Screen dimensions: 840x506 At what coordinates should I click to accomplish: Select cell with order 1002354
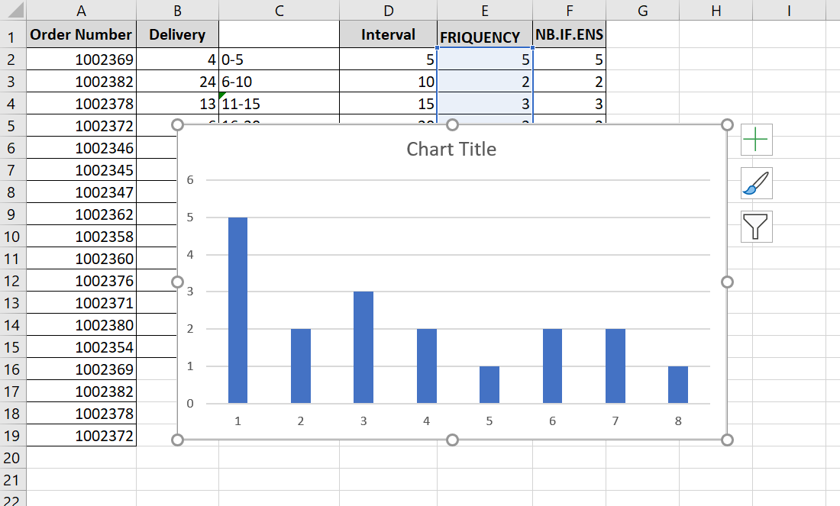[x=81, y=347]
